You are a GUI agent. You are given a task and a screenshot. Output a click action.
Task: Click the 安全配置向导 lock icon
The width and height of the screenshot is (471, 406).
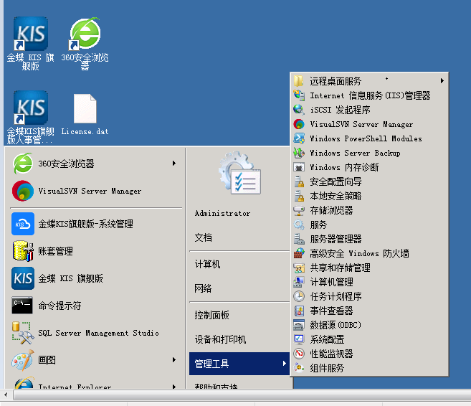[x=299, y=181]
